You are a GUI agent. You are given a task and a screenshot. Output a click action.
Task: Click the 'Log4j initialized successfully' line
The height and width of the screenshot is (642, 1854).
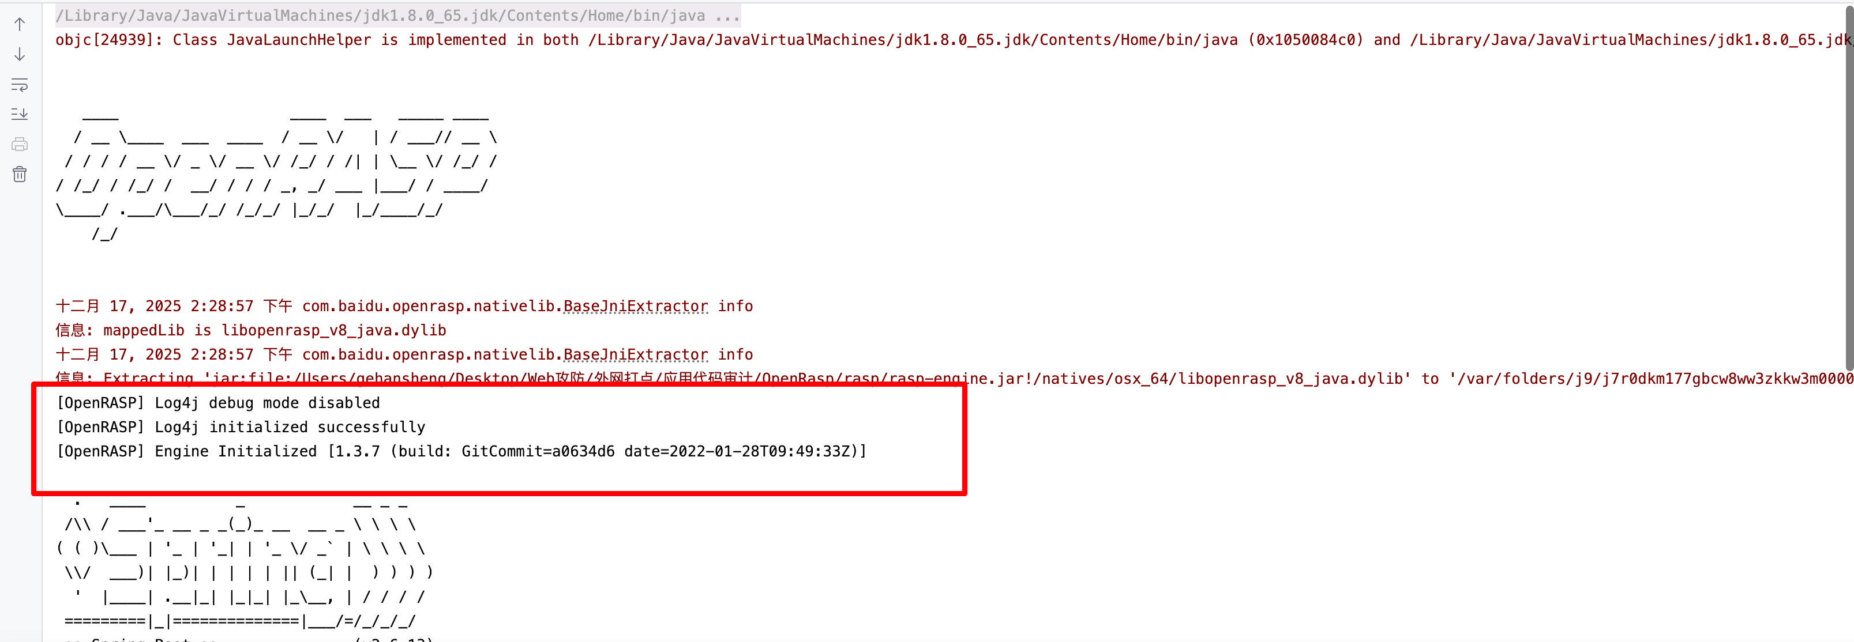[x=241, y=428]
